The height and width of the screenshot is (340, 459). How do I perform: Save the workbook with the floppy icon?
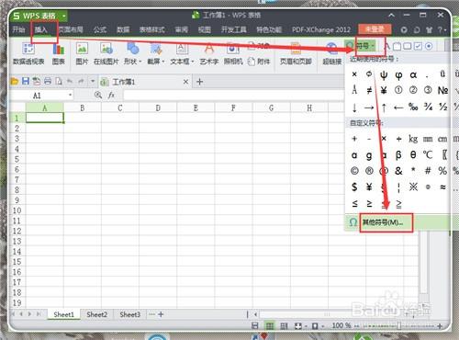[x=26, y=81]
